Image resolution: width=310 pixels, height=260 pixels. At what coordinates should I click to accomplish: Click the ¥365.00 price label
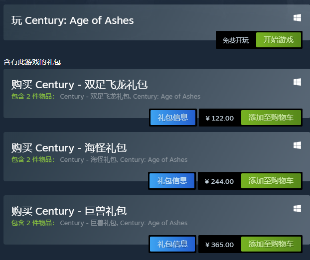(220, 245)
